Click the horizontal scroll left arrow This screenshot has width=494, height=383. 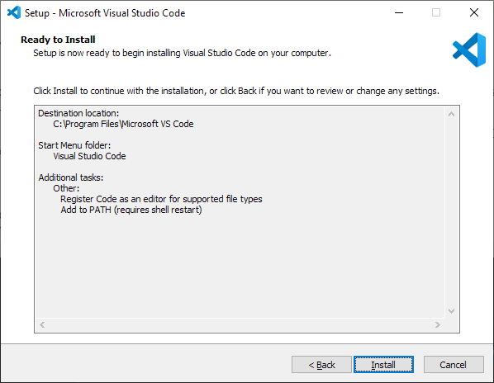[x=42, y=324]
